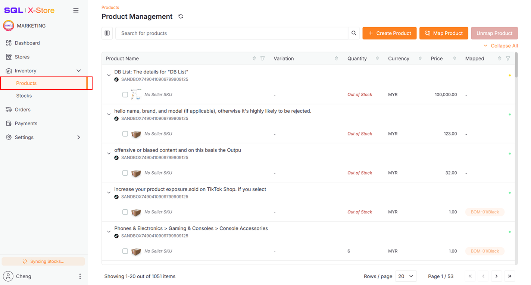Open the Stores section via its storefront icon

[x=9, y=56]
